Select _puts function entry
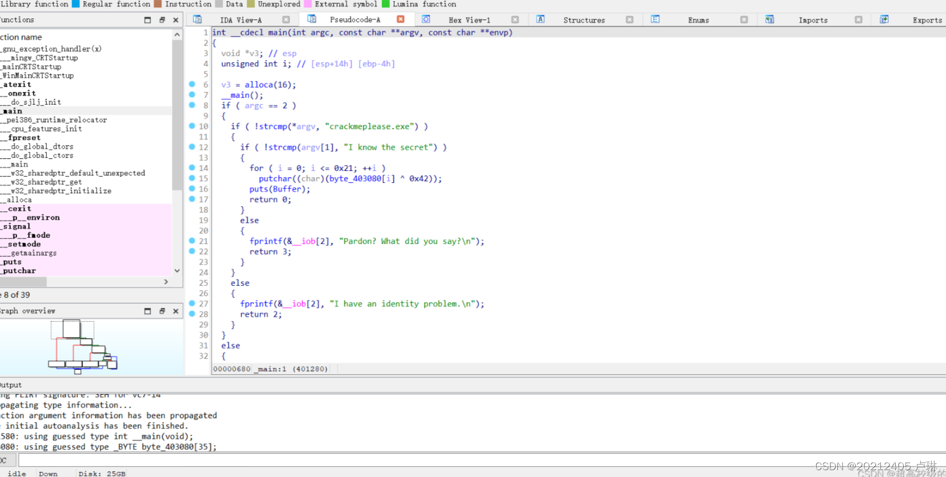 86,262
